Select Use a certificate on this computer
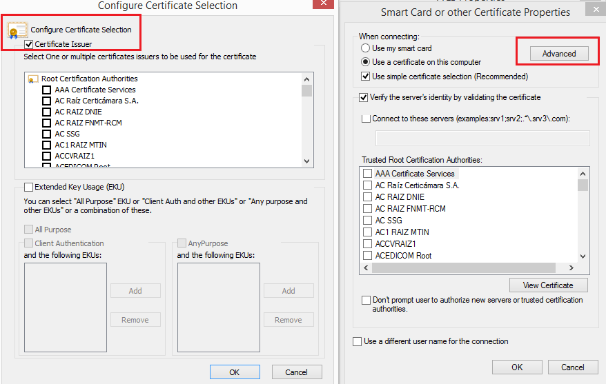 (366, 62)
